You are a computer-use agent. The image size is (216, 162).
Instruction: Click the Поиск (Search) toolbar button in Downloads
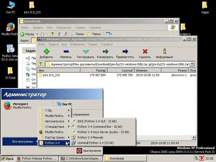[77, 34]
